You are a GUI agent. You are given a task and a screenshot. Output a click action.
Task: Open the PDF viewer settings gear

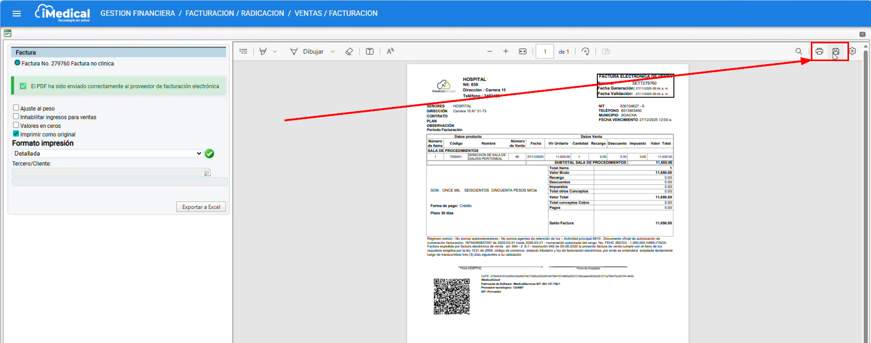(x=852, y=51)
